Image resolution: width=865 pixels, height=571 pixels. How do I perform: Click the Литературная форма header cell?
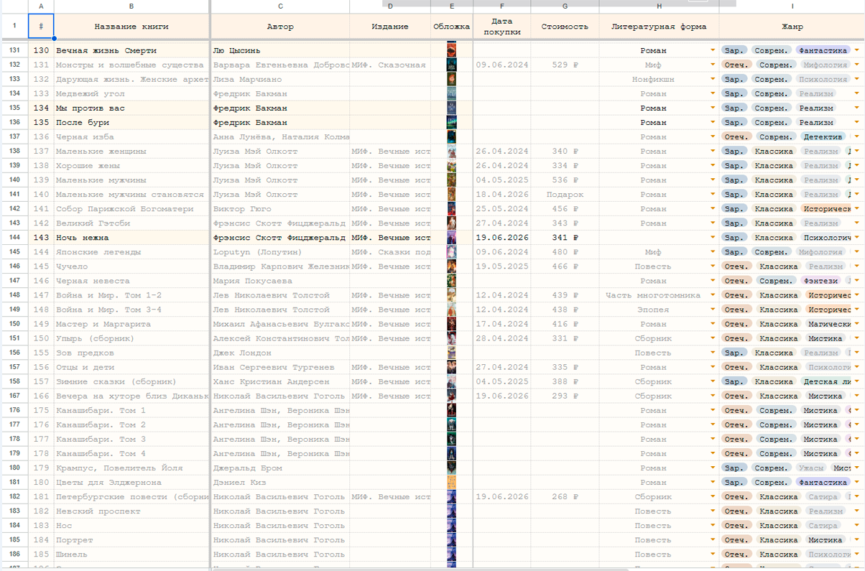click(659, 27)
